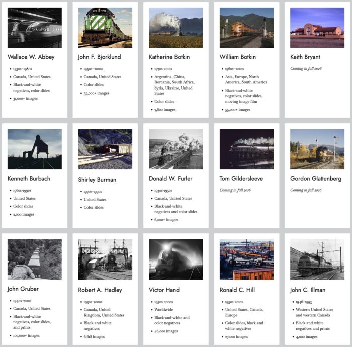Image resolution: width=352 pixels, height=347 pixels.
Task: Select Katherine Botkin's steam train image
Action: click(176, 28)
